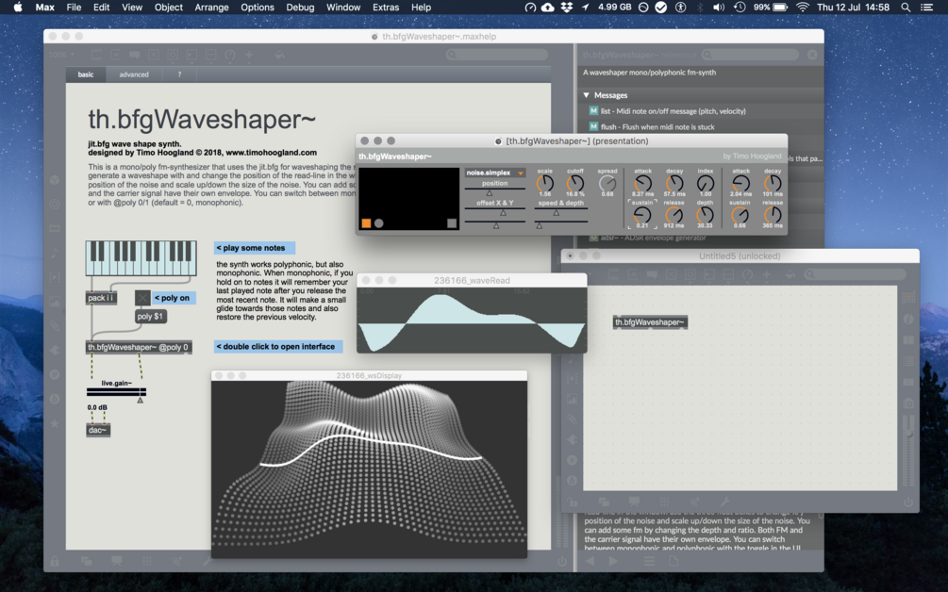Click the paint bucket icon in Untitled5 toolbar

pos(790,274)
